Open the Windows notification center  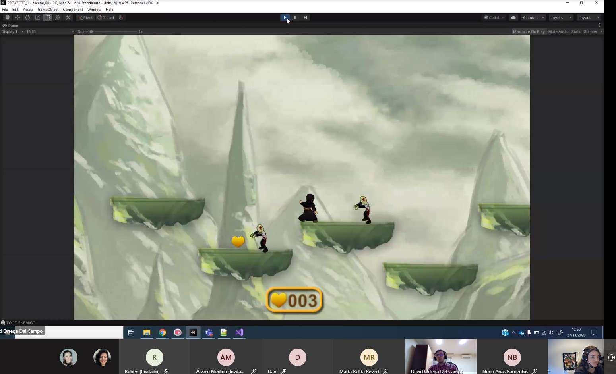[594, 332]
